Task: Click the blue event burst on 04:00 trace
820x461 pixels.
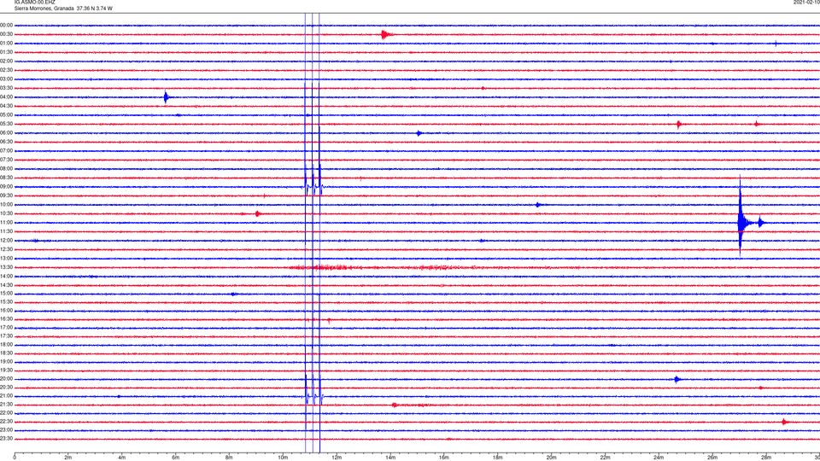Action: (167, 97)
